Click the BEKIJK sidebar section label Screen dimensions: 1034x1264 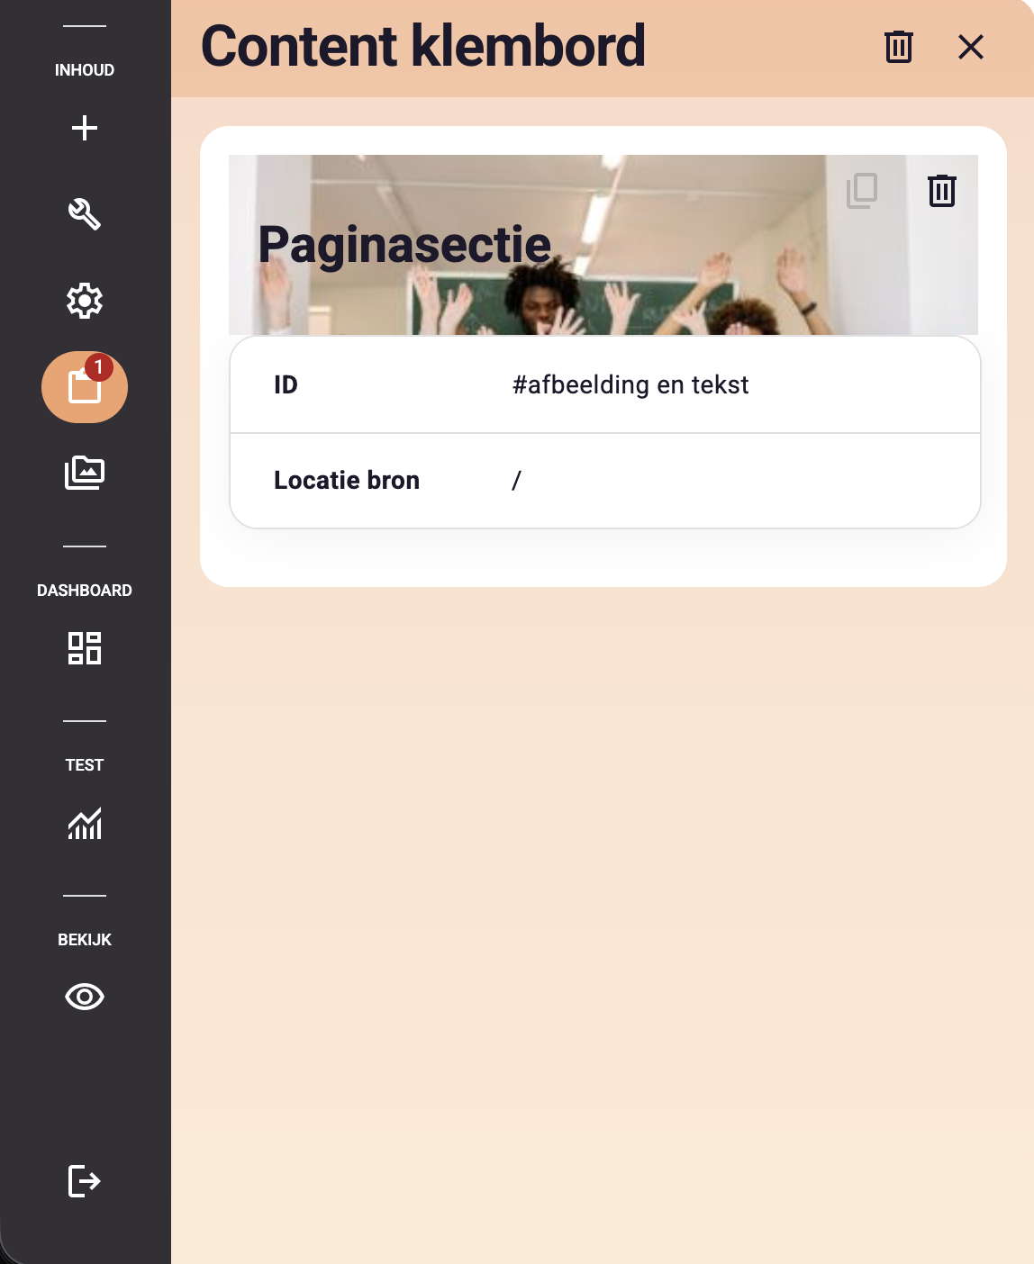click(x=85, y=940)
